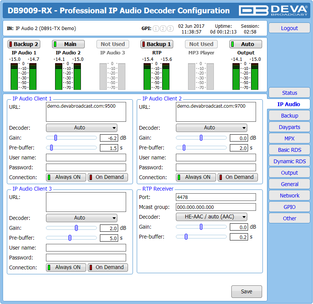Click the RTP Port field showing 4478
Image resolution: width=313 pixels, height=304 pixels.
pos(216,197)
